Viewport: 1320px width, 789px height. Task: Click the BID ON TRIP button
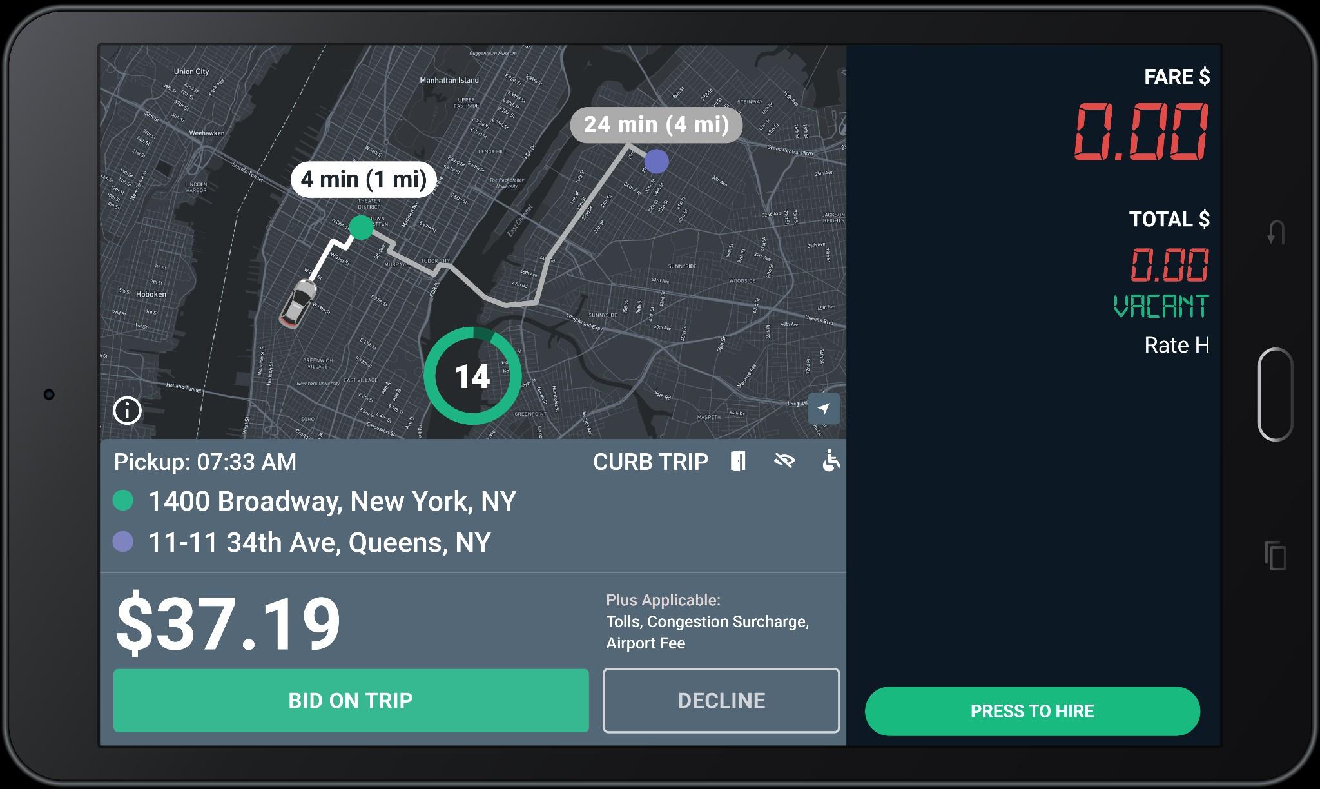click(351, 701)
